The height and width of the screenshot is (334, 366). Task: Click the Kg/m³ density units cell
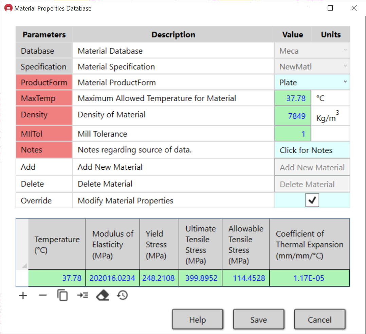click(331, 116)
